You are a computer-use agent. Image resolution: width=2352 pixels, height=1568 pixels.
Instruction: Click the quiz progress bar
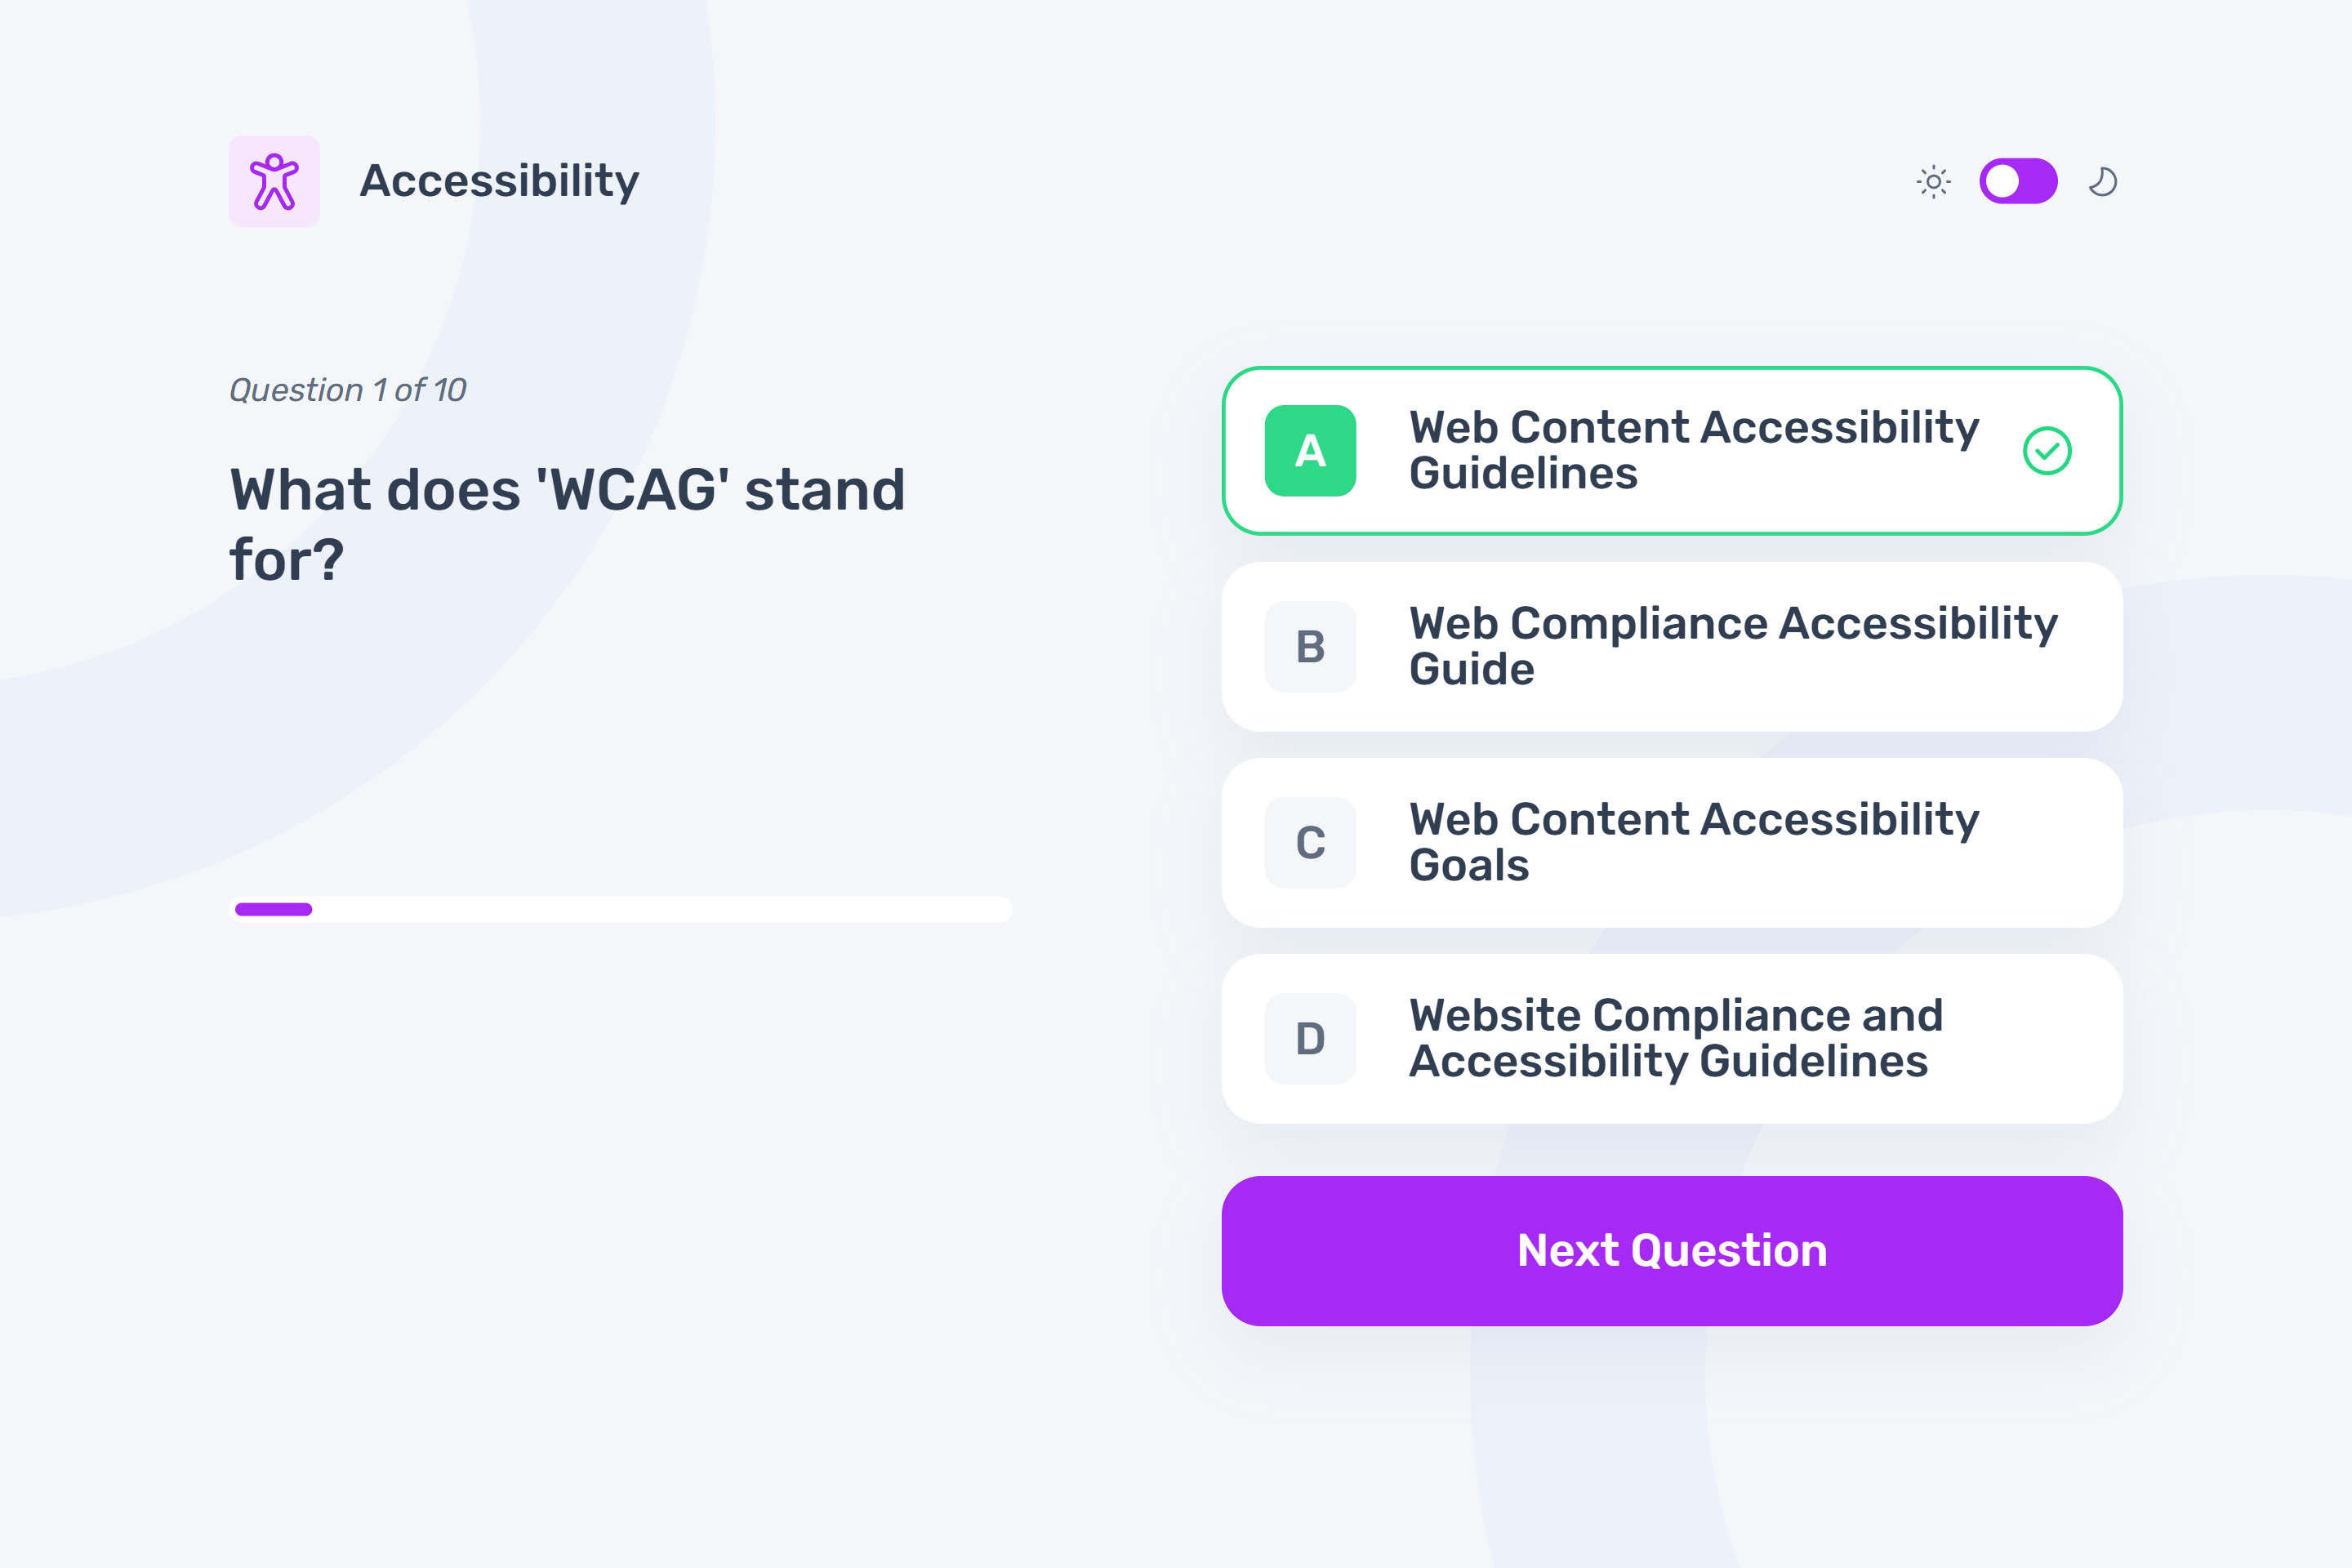tap(620, 909)
